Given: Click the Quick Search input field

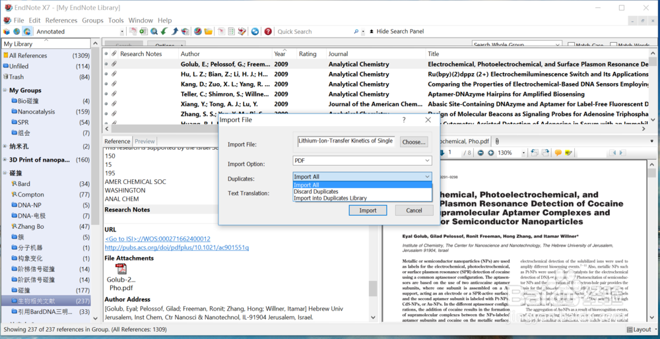Looking at the screenshot, I should 313,32.
